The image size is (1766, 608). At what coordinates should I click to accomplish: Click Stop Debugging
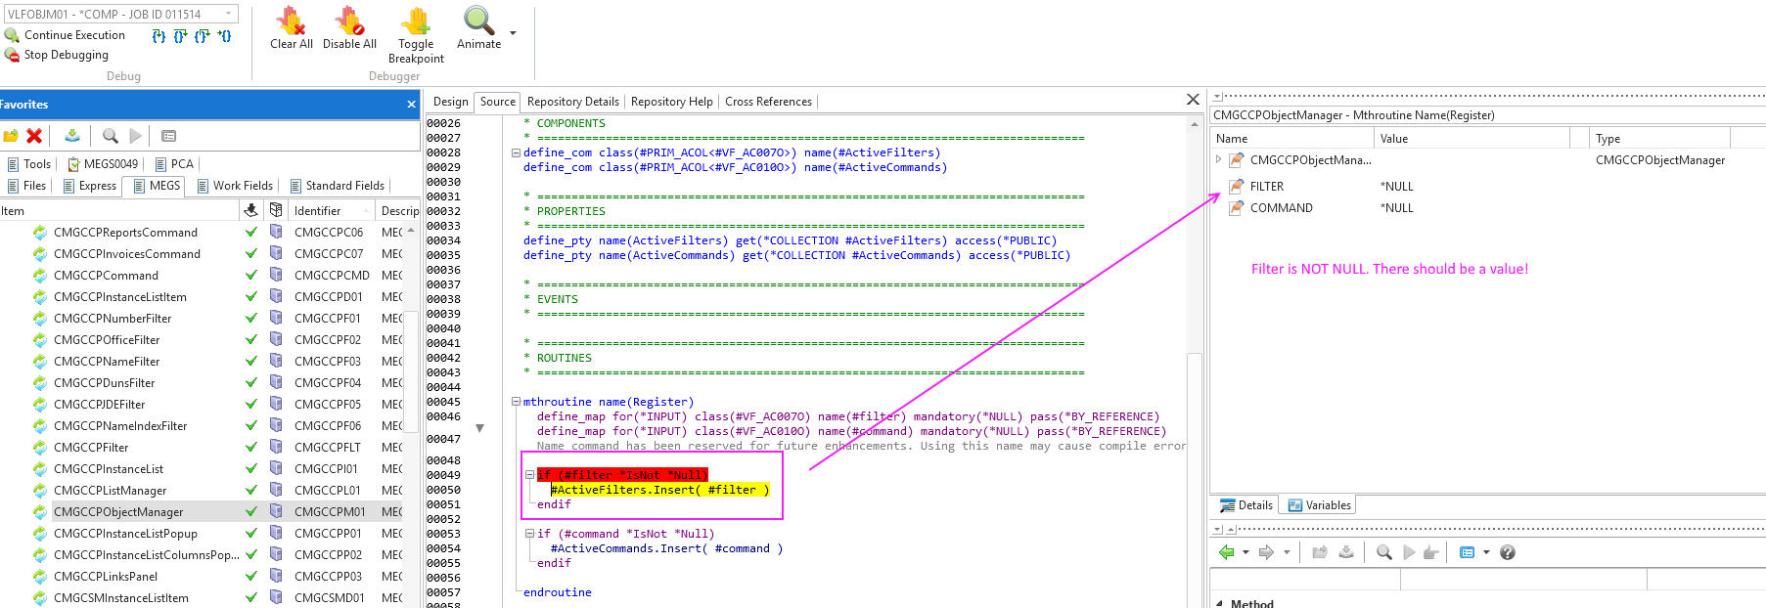[x=57, y=55]
